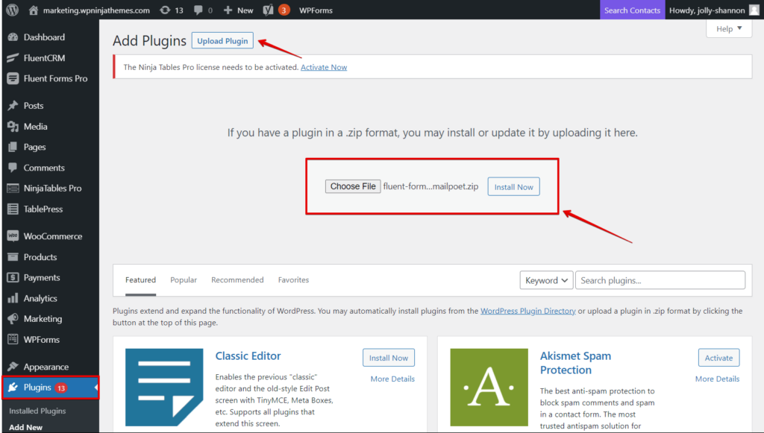Open More Details for Classic Editor
The image size is (764, 433).
point(392,379)
